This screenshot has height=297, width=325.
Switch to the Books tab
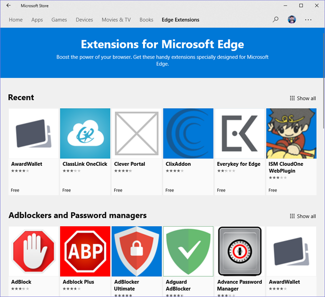click(146, 20)
